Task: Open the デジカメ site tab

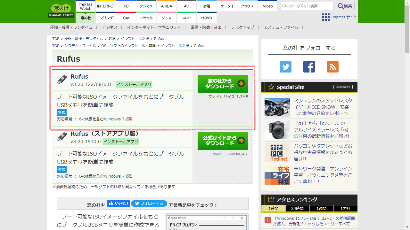Action: coord(146,6)
